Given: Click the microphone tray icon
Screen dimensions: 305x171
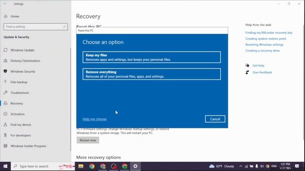Looking at the screenshot, I should (257, 166).
